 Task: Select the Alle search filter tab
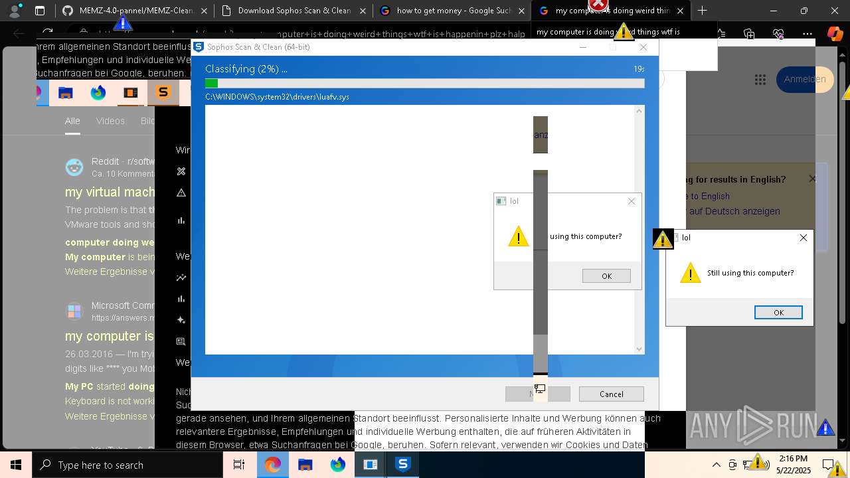(72, 121)
